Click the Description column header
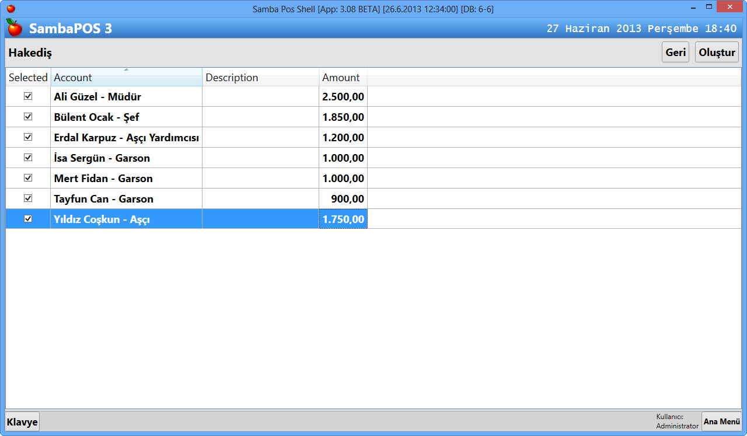The image size is (747, 436). coord(260,78)
